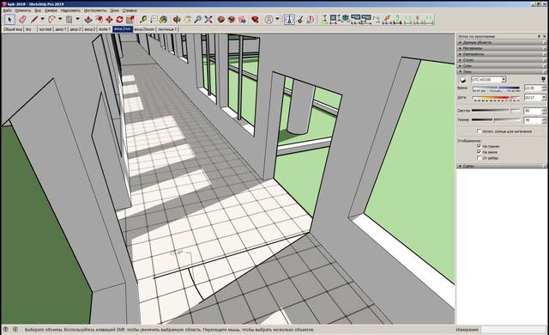Click the details toggle icon in Тени panel

tap(543, 80)
